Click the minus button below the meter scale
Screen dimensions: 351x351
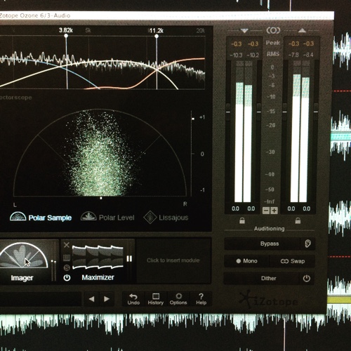coord(266,211)
